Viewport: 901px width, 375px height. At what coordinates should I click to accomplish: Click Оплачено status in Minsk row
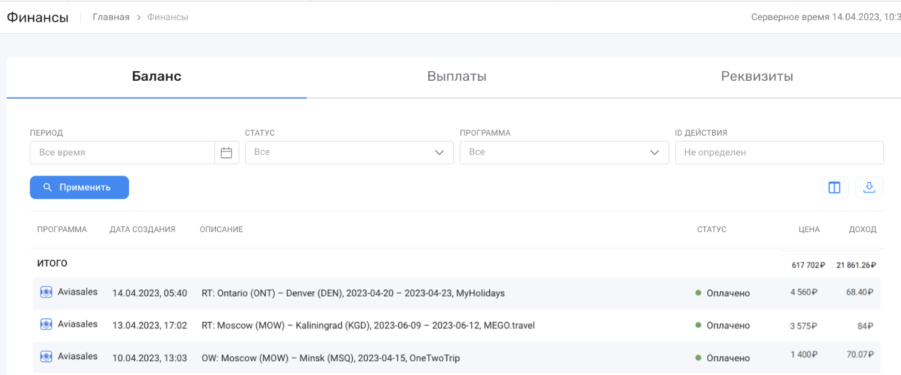(729, 358)
